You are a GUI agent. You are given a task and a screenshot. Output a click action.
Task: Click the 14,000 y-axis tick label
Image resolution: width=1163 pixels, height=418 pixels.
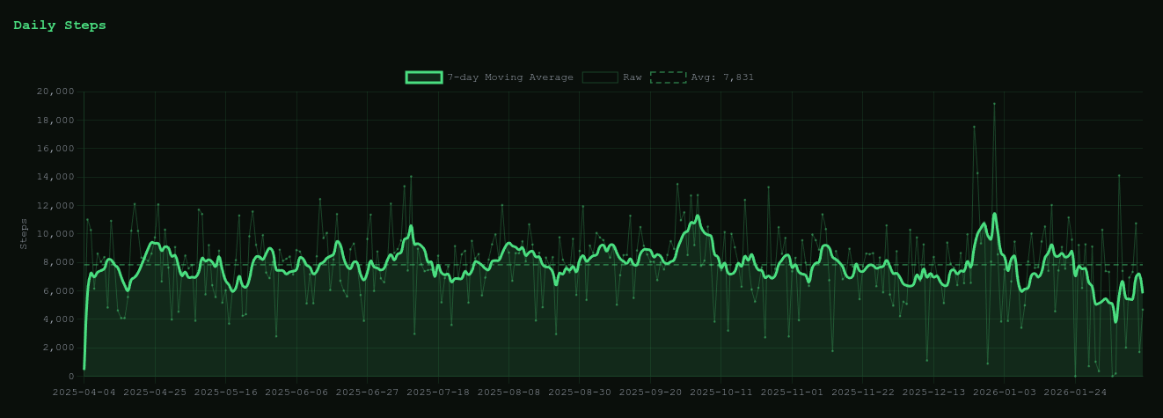point(55,177)
